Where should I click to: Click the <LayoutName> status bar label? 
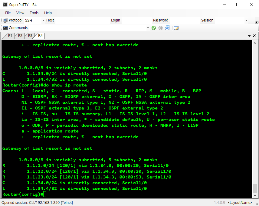tap(240, 203)
